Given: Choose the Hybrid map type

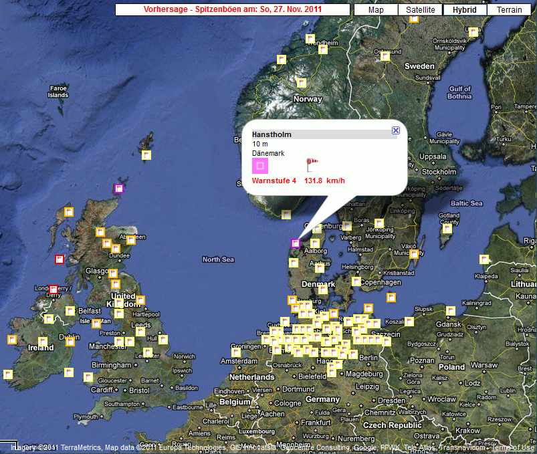Looking at the screenshot, I should [464, 10].
